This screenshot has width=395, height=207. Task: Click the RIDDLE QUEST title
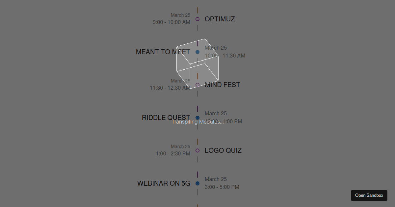pos(166,117)
